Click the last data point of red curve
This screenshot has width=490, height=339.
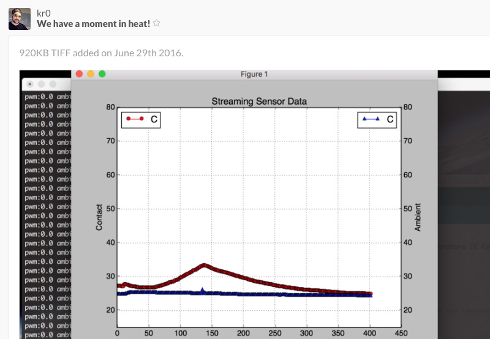371,294
